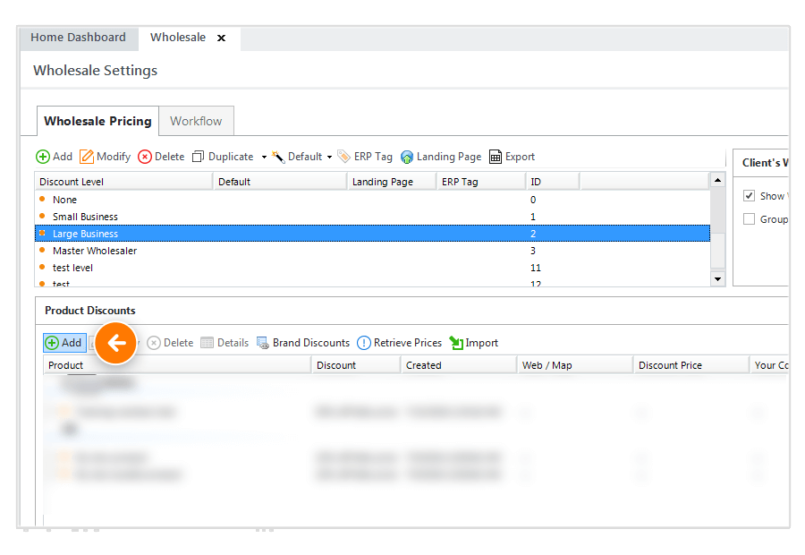Click the Export spreadsheet icon
805x555 pixels.
click(495, 157)
